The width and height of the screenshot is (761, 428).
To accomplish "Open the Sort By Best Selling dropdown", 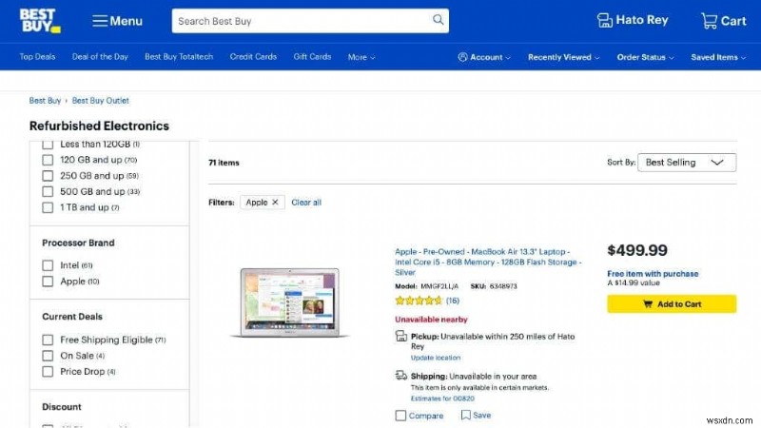I will (x=687, y=163).
